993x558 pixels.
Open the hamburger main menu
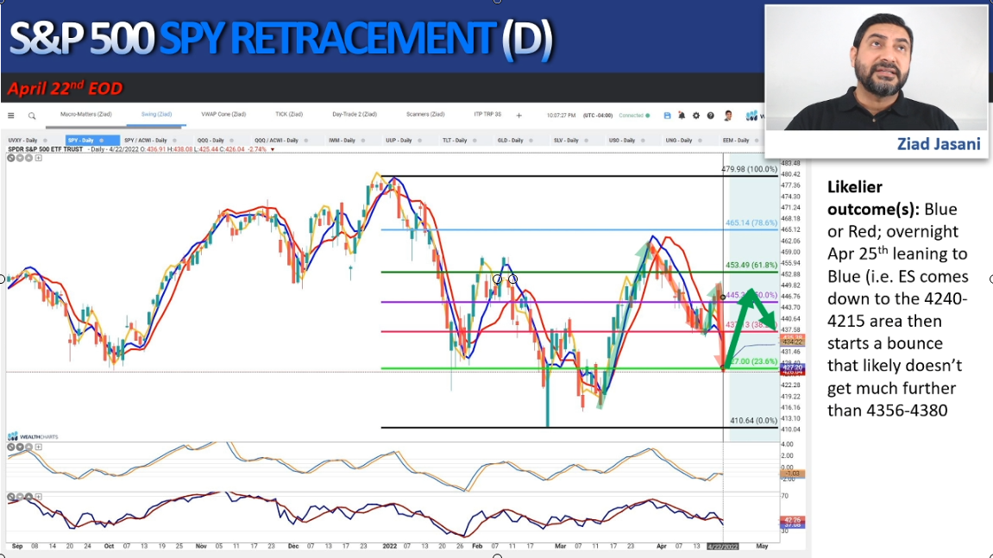coord(10,116)
